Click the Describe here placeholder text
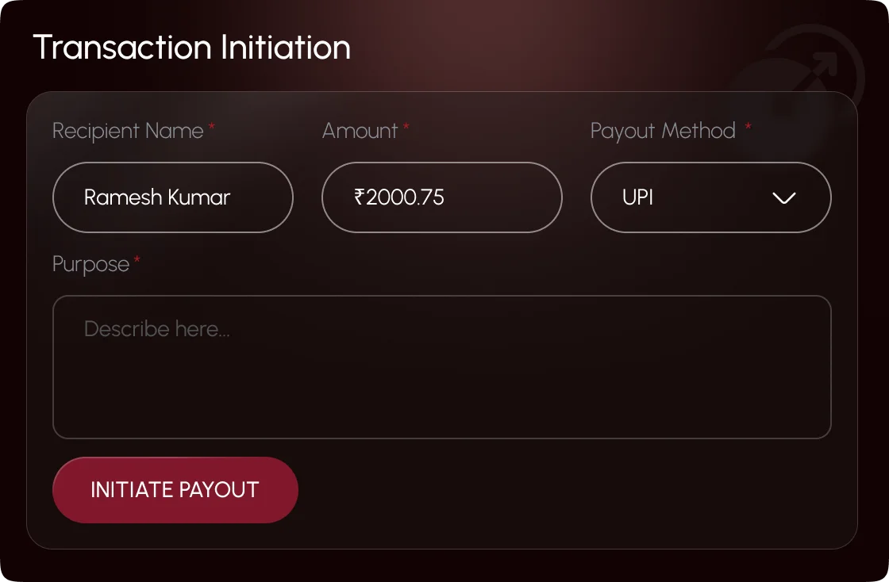 [156, 328]
